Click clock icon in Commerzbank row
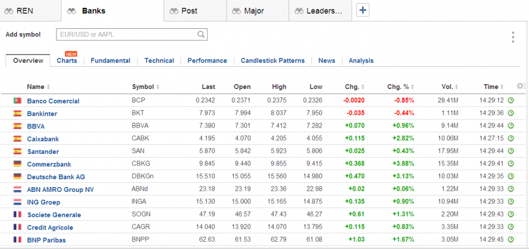 pos(511,164)
